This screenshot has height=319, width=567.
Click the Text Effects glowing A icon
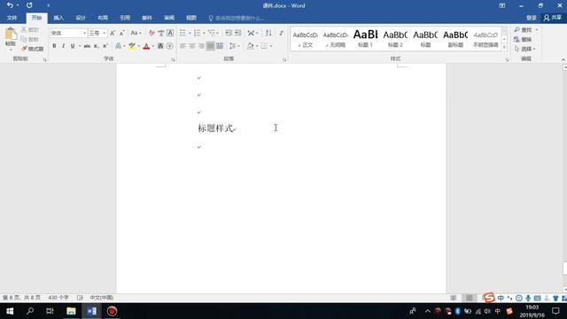tap(118, 46)
